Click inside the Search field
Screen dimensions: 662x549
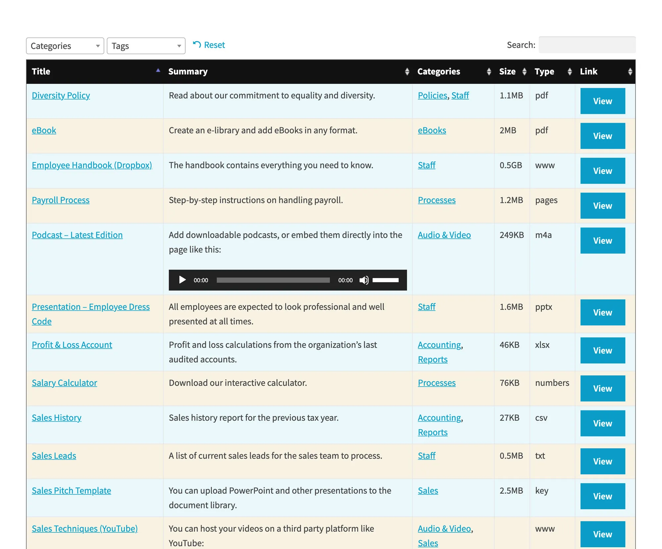587,45
